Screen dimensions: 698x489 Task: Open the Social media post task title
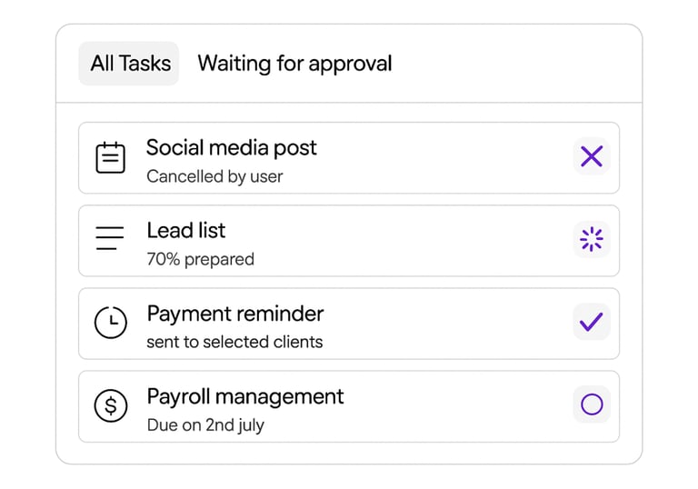[232, 148]
